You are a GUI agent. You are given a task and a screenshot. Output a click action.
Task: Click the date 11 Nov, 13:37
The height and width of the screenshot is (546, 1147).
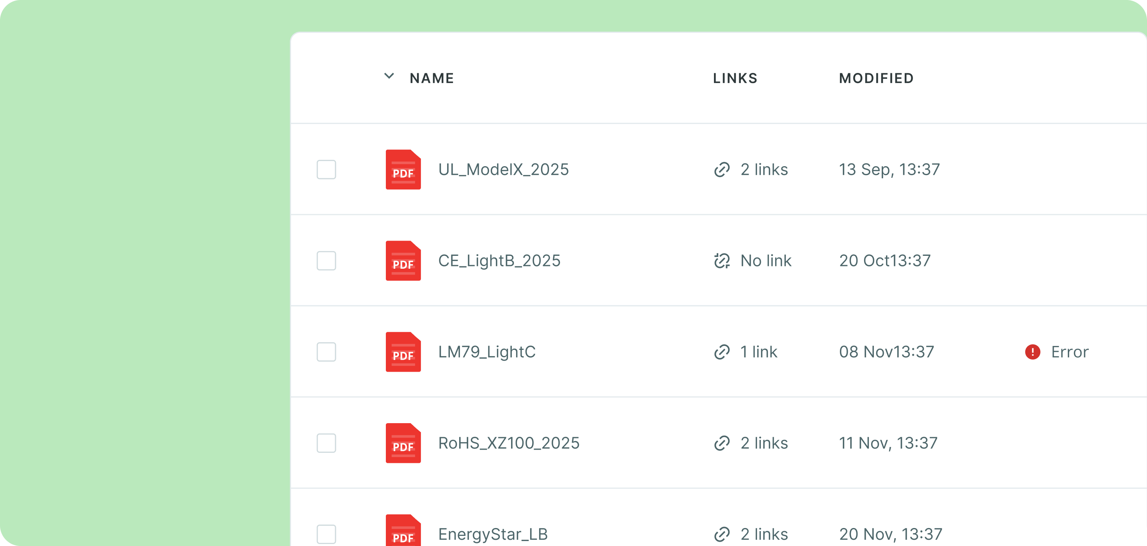(x=888, y=444)
